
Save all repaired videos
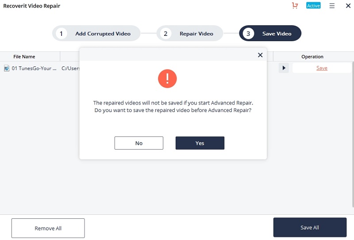(310, 227)
